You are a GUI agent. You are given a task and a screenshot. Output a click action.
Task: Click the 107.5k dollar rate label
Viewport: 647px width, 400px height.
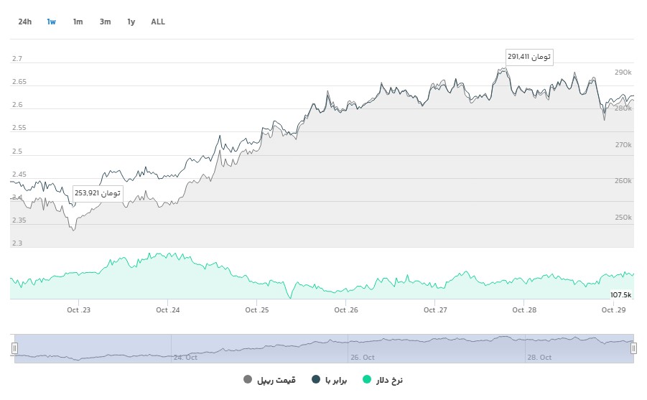click(x=620, y=294)
